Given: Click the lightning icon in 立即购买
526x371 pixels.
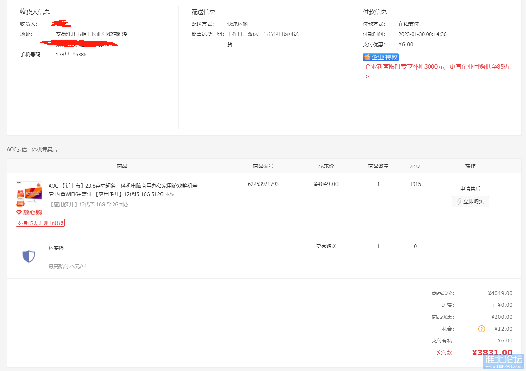Looking at the screenshot, I should click(x=459, y=202).
